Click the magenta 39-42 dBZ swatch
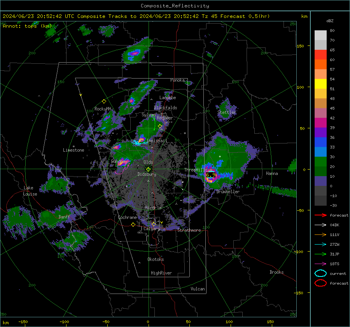The width and height of the screenshot is (350, 327). click(x=320, y=122)
